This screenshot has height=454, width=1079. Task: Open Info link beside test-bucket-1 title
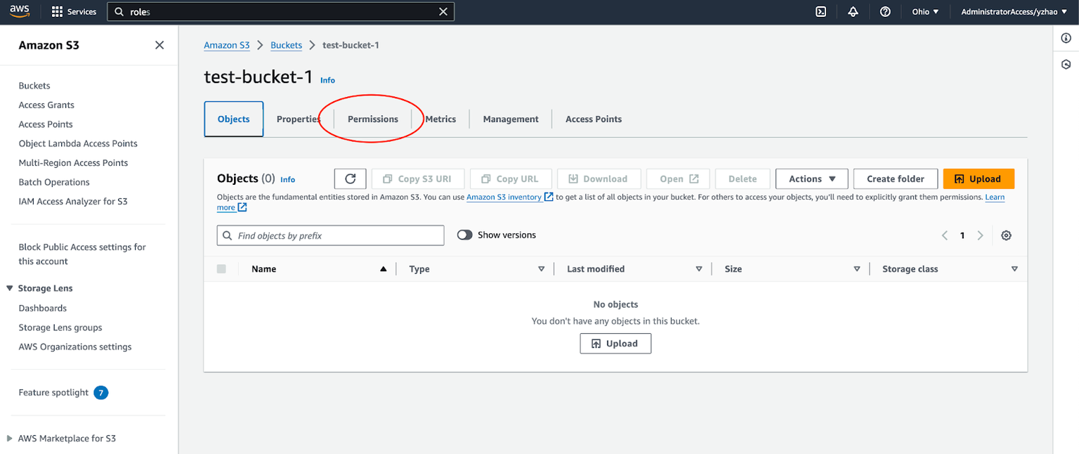coord(328,80)
